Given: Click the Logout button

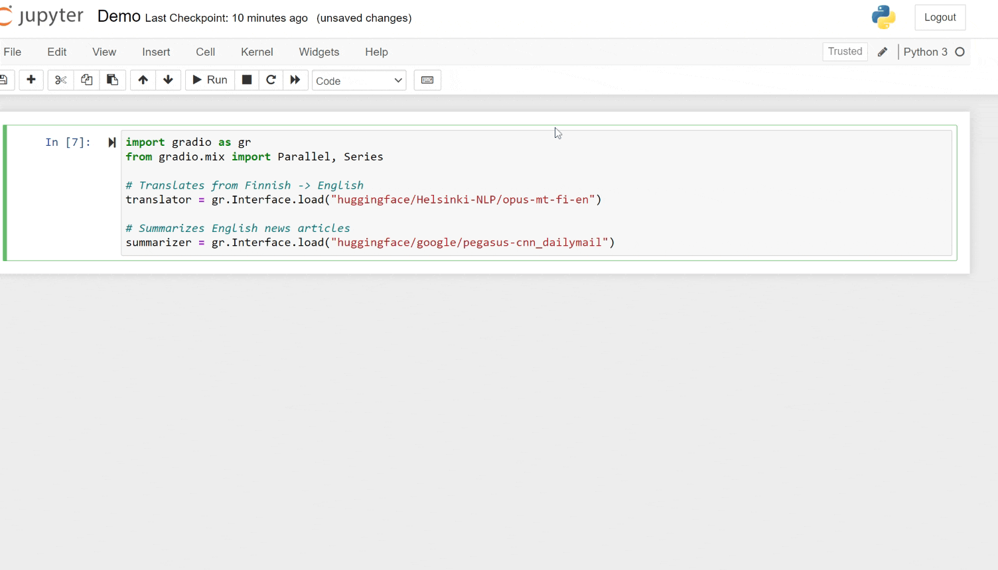Looking at the screenshot, I should coord(940,17).
